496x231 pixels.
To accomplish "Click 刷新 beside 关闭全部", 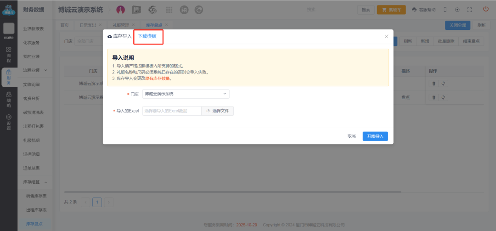I will click(481, 25).
